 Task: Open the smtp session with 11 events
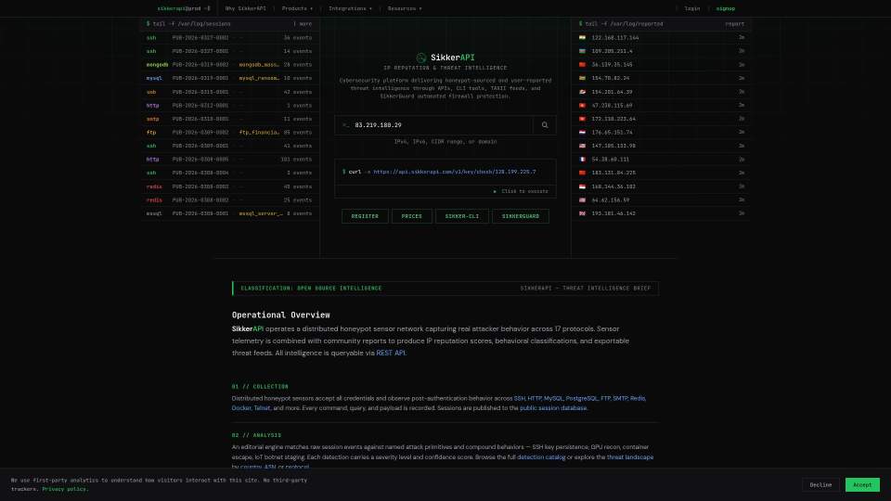click(x=229, y=119)
